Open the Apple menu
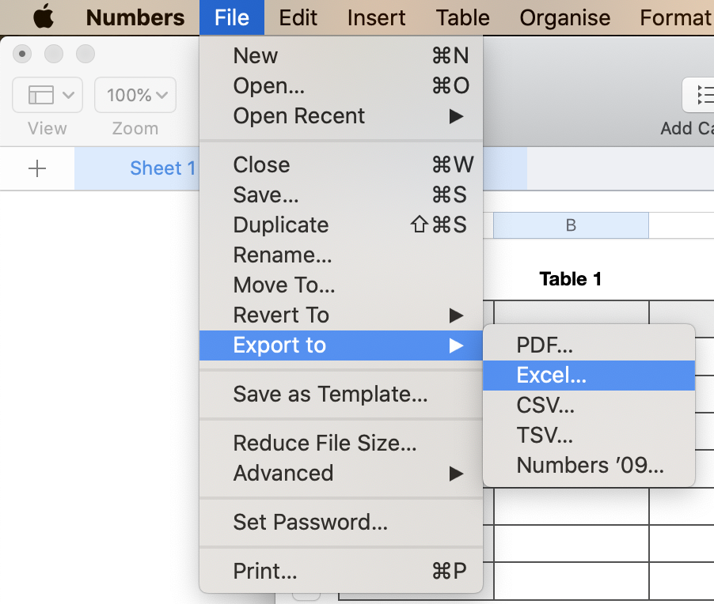 click(44, 17)
